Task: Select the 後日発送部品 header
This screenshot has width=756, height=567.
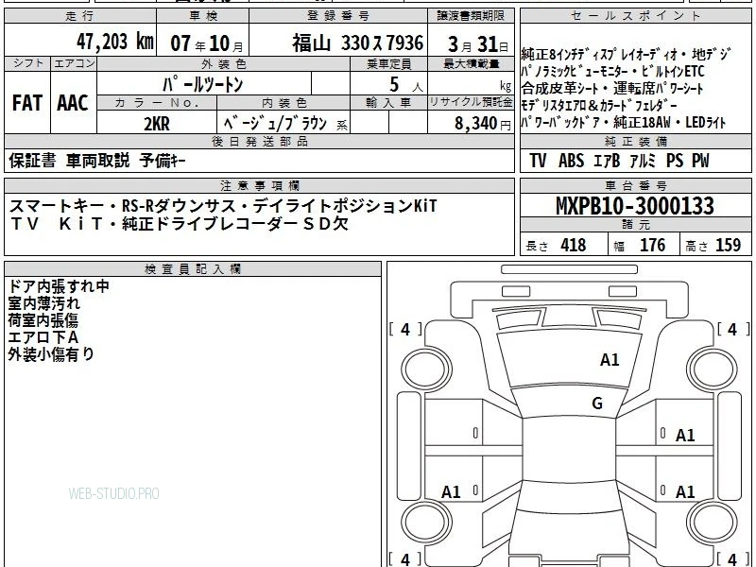Action: point(259,141)
